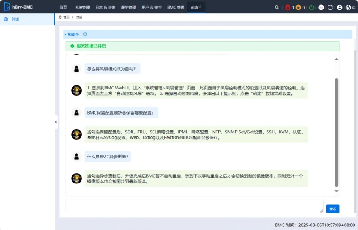
Task: Open the user account profile icon
Action: click(340, 8)
